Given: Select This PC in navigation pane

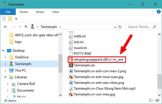Looking at the screenshot, I should 17,71.
